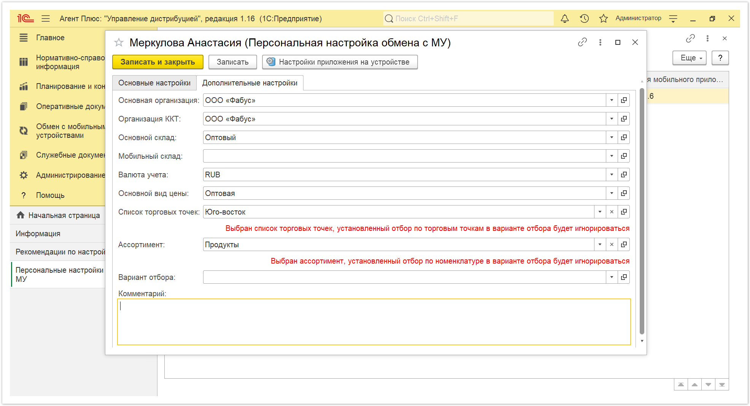The image size is (750, 406).
Task: Expand the Основная организация dropdown
Action: click(x=612, y=100)
